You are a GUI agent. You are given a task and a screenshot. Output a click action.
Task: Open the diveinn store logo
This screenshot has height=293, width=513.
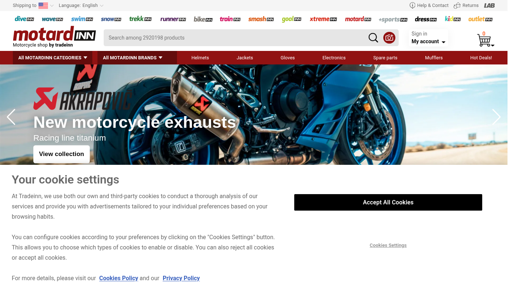[x=25, y=19]
